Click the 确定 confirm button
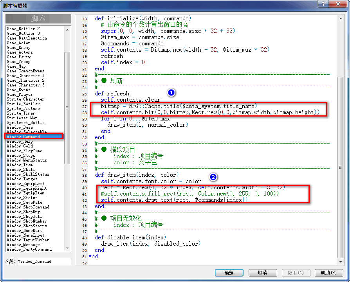 [229, 273]
